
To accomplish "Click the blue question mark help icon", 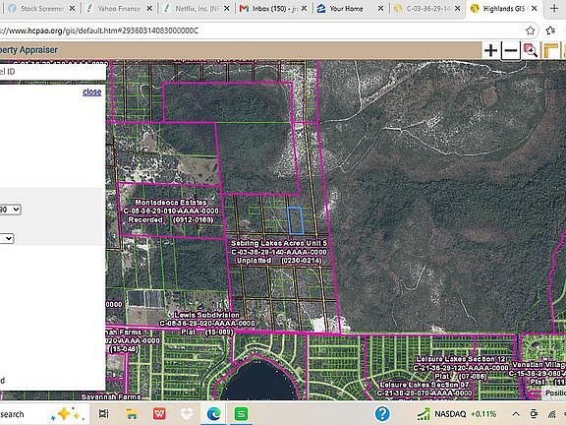I will tap(382, 413).
